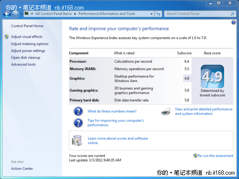
Task: Open the recent pages dropdown arrow
Action: coord(21,14)
